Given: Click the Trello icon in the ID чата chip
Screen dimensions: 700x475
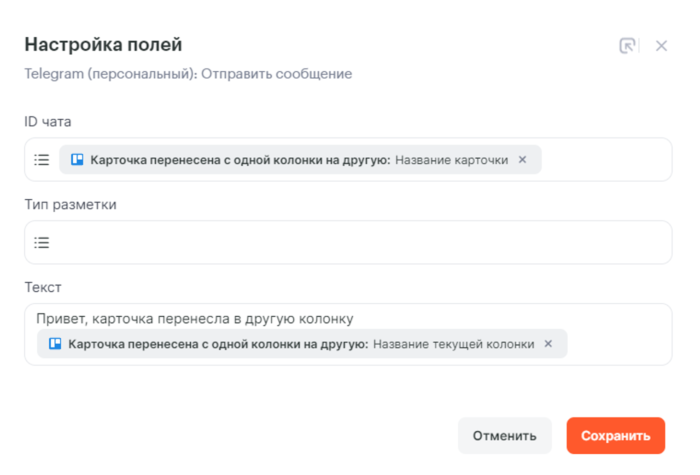Looking at the screenshot, I should (x=77, y=160).
